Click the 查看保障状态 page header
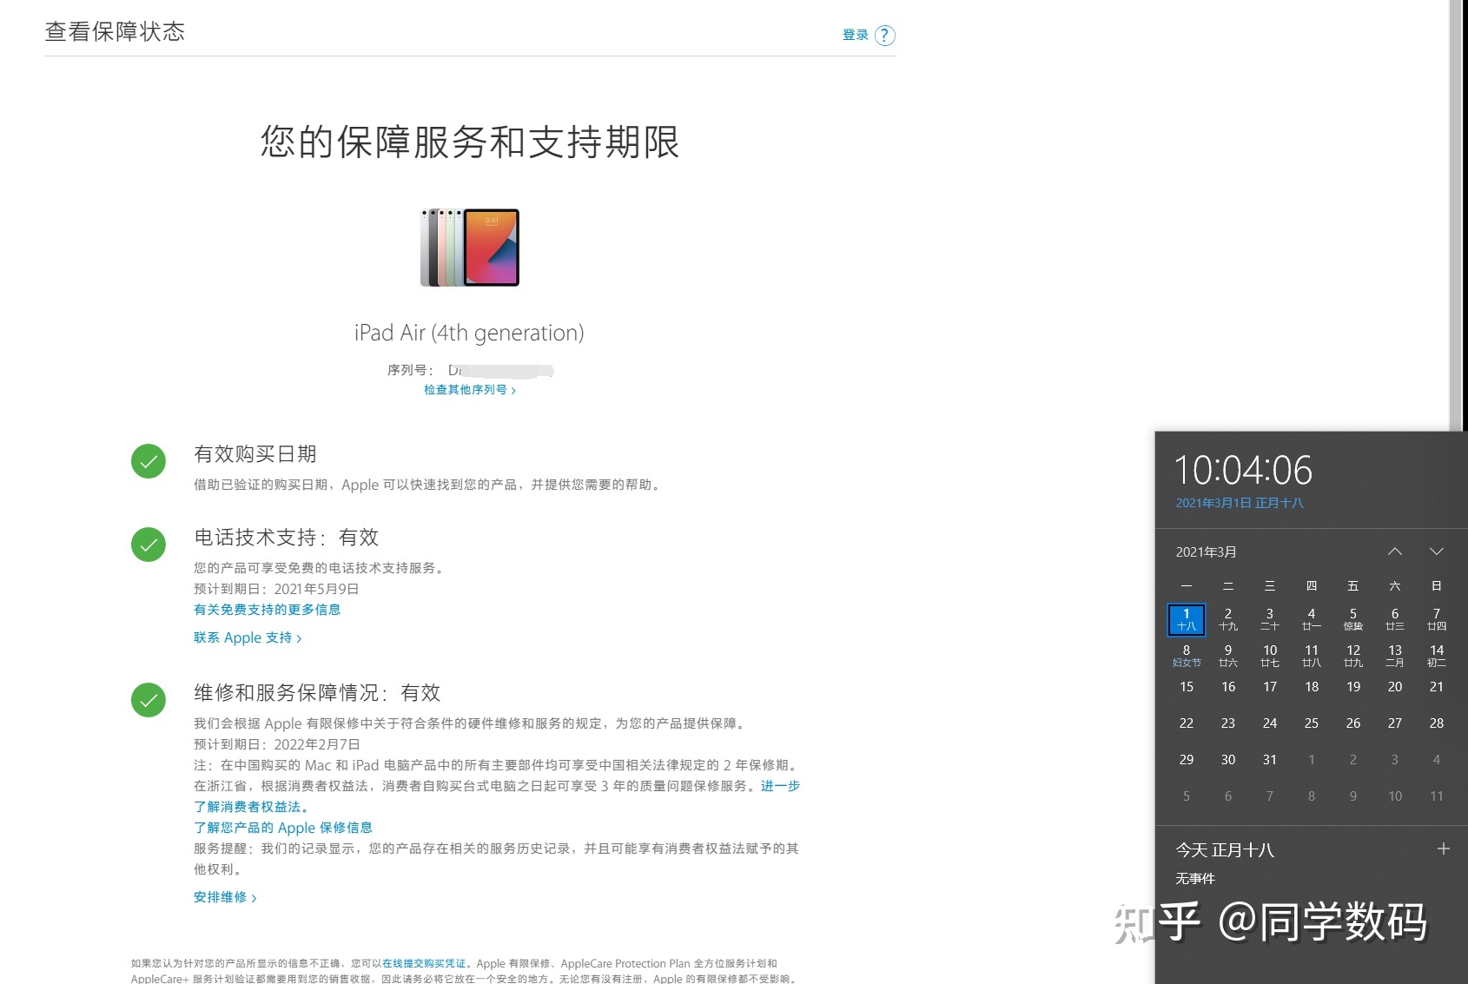The height and width of the screenshot is (984, 1468). (x=115, y=32)
